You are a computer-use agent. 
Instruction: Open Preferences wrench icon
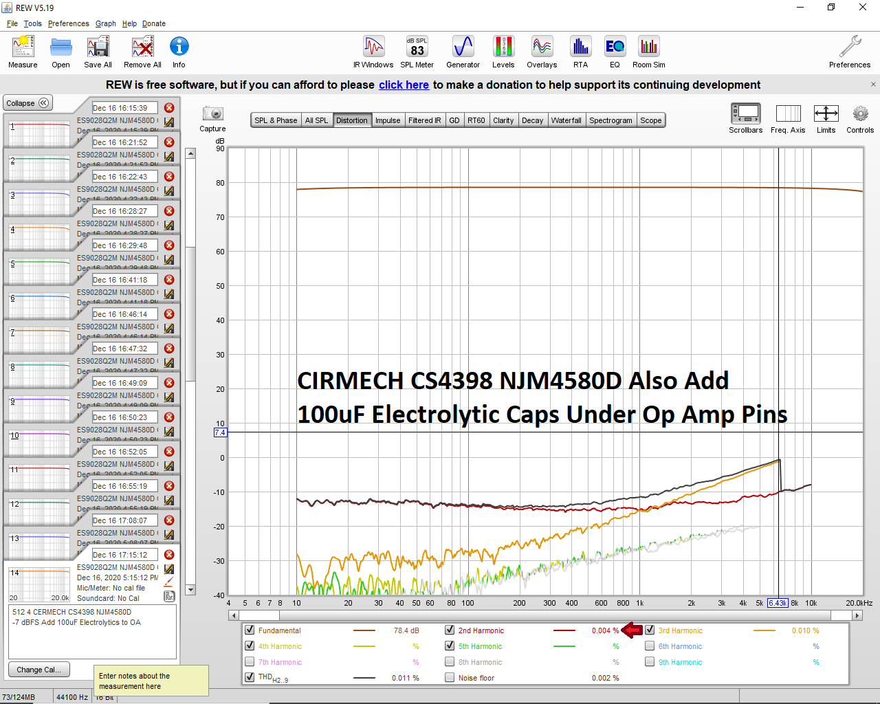(x=850, y=47)
